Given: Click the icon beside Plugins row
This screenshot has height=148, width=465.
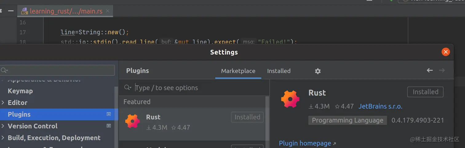Looking at the screenshot, I should point(109,114).
